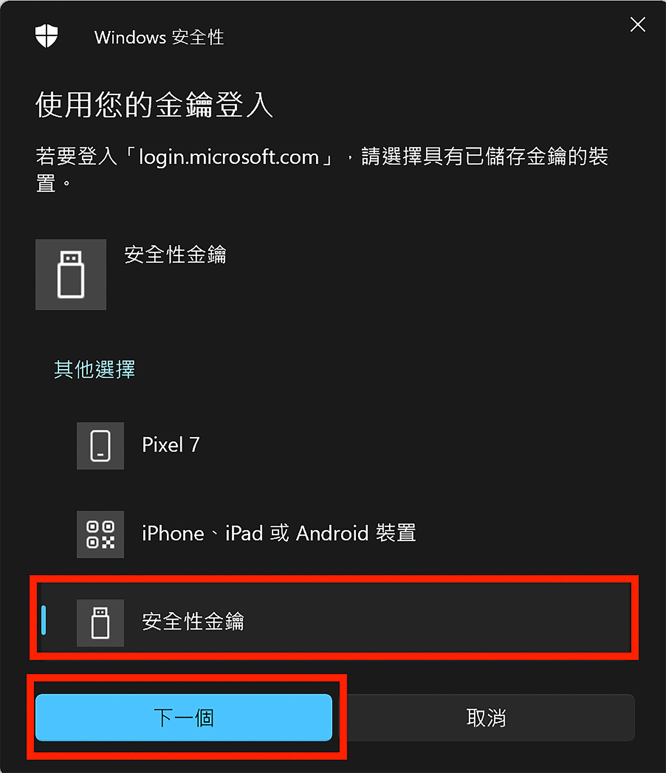This screenshot has width=666, height=773.
Task: Close the Windows 安全性 dialog
Action: (638, 25)
